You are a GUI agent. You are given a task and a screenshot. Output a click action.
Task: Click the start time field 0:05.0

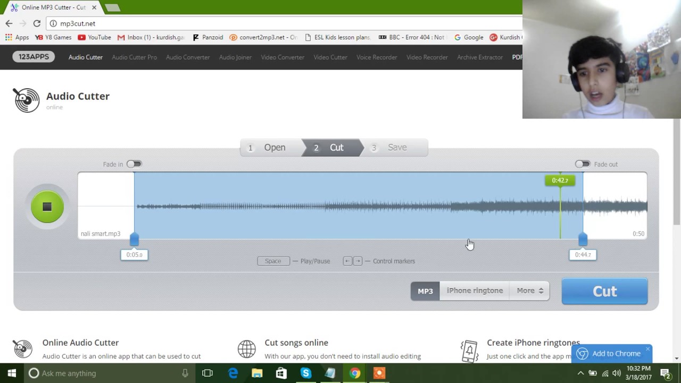[x=134, y=255]
